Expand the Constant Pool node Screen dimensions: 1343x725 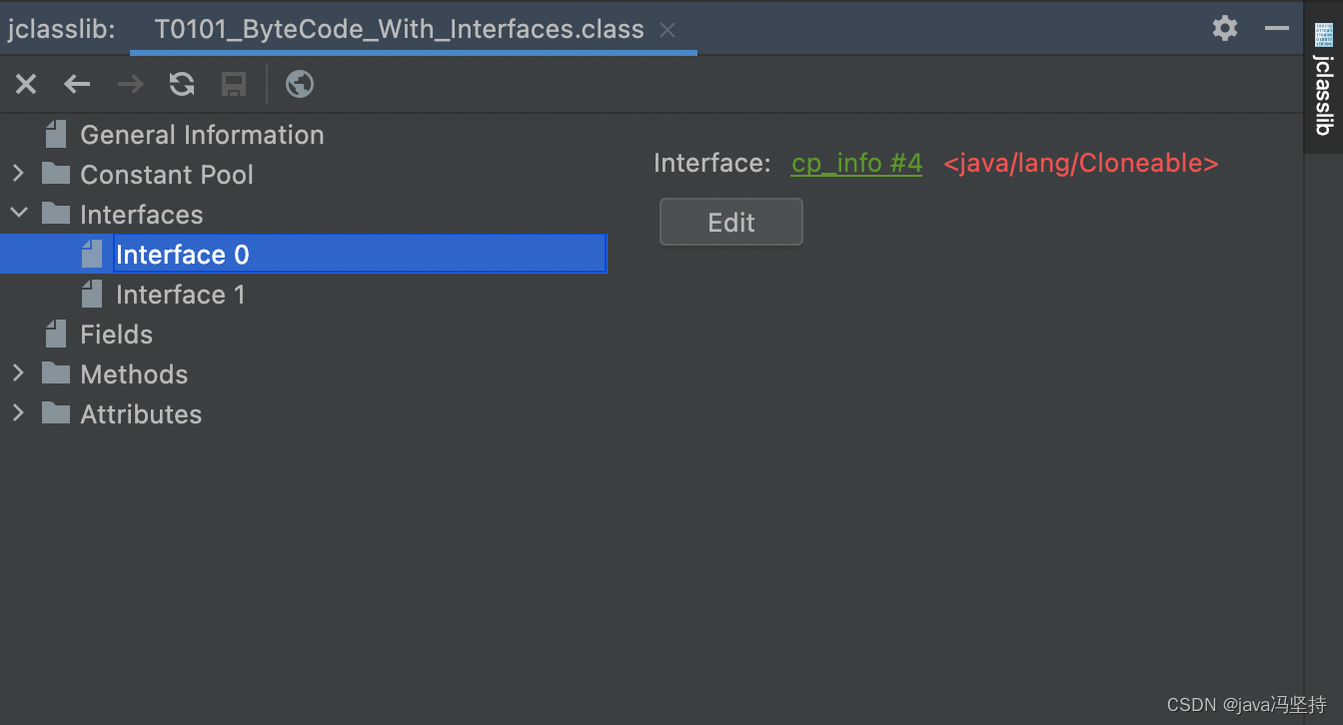[x=18, y=174]
